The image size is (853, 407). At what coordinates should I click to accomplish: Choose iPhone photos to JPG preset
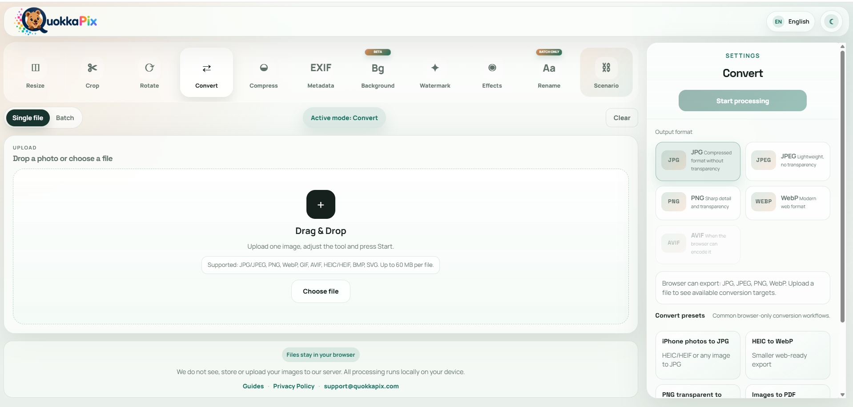(698, 355)
